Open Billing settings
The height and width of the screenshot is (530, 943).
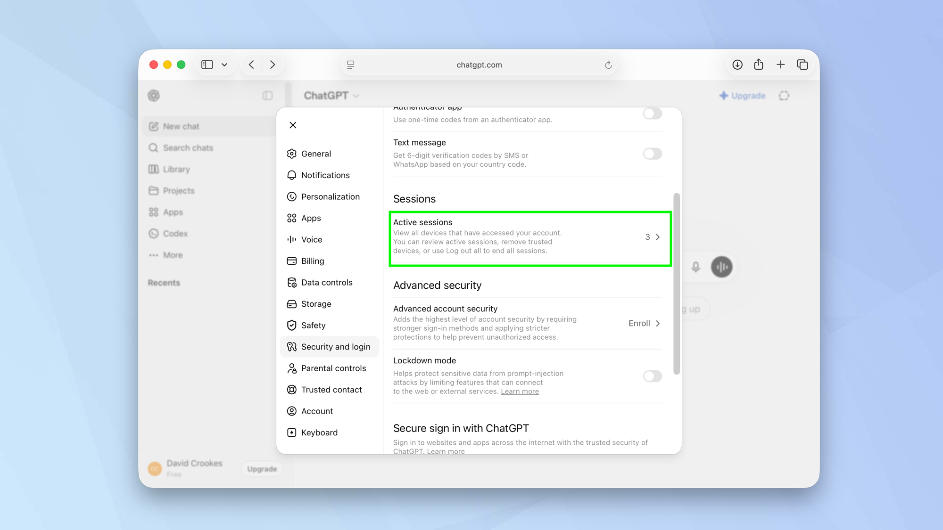pyautogui.click(x=329, y=261)
